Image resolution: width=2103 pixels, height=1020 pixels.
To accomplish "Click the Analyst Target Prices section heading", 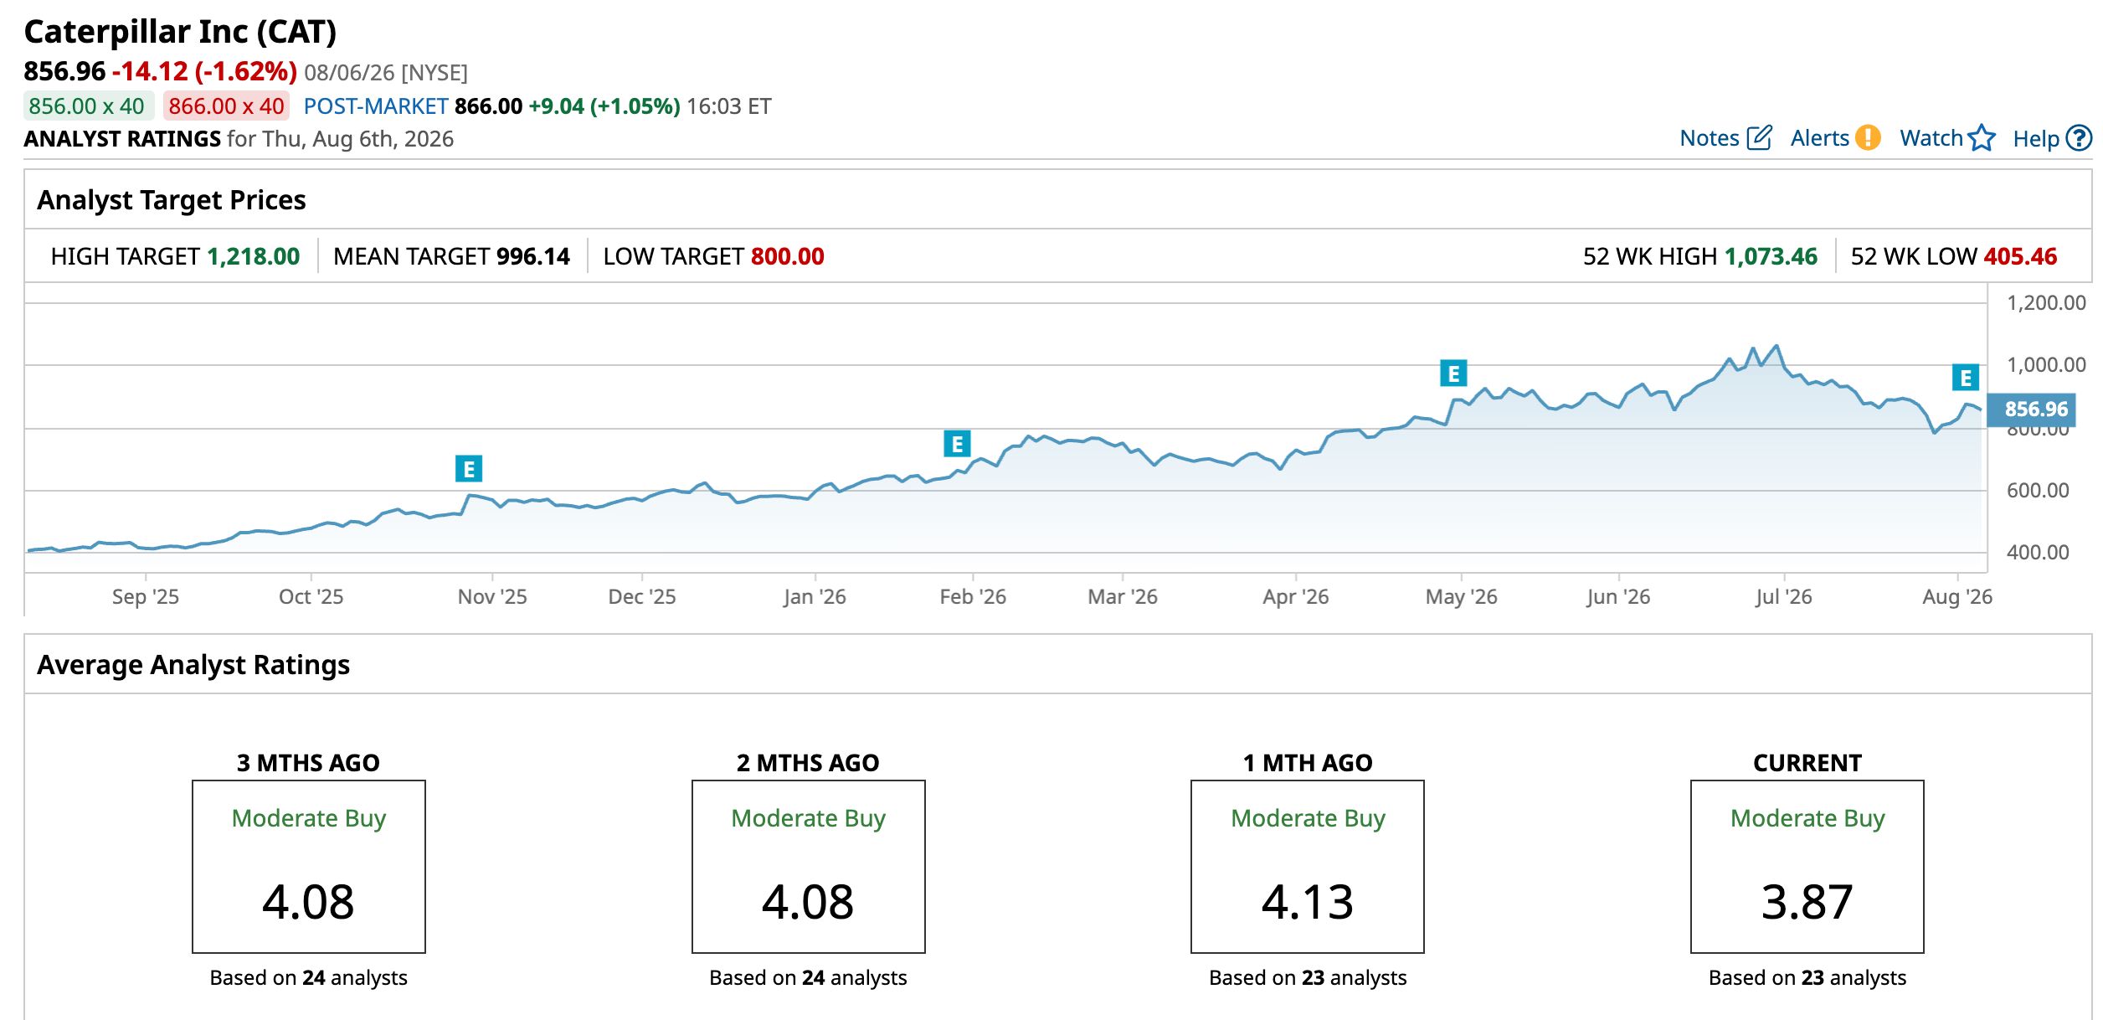I will click(x=172, y=200).
